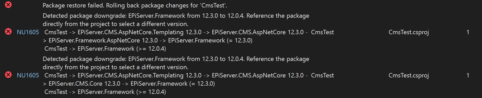Click error icon of the CMS.Core NU1605 row

8,75
